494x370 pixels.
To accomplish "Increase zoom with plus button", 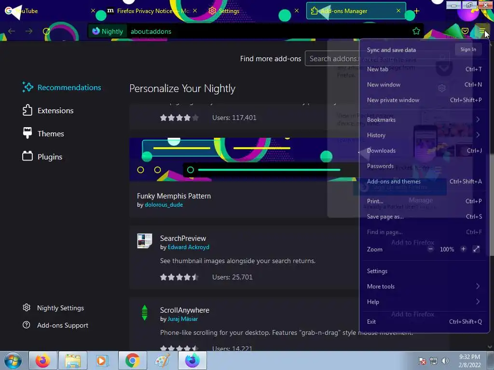I will click(x=463, y=249).
